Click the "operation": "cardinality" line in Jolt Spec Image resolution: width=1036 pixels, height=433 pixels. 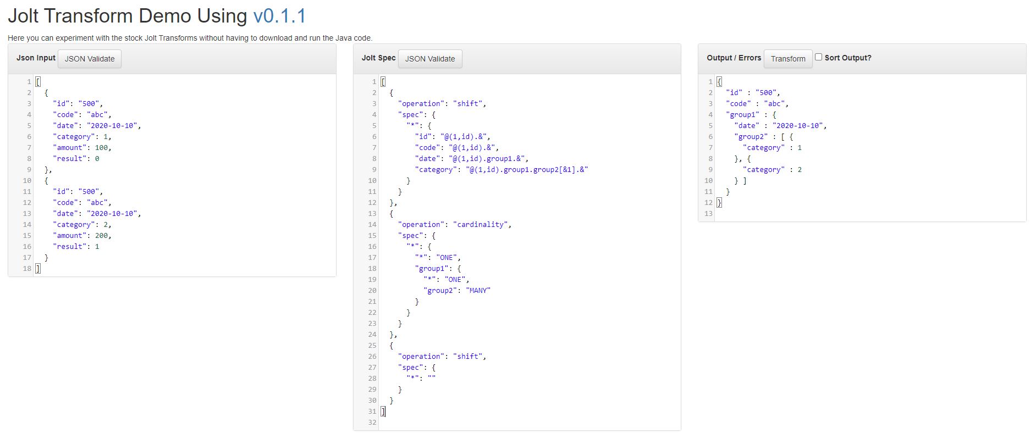coord(455,225)
